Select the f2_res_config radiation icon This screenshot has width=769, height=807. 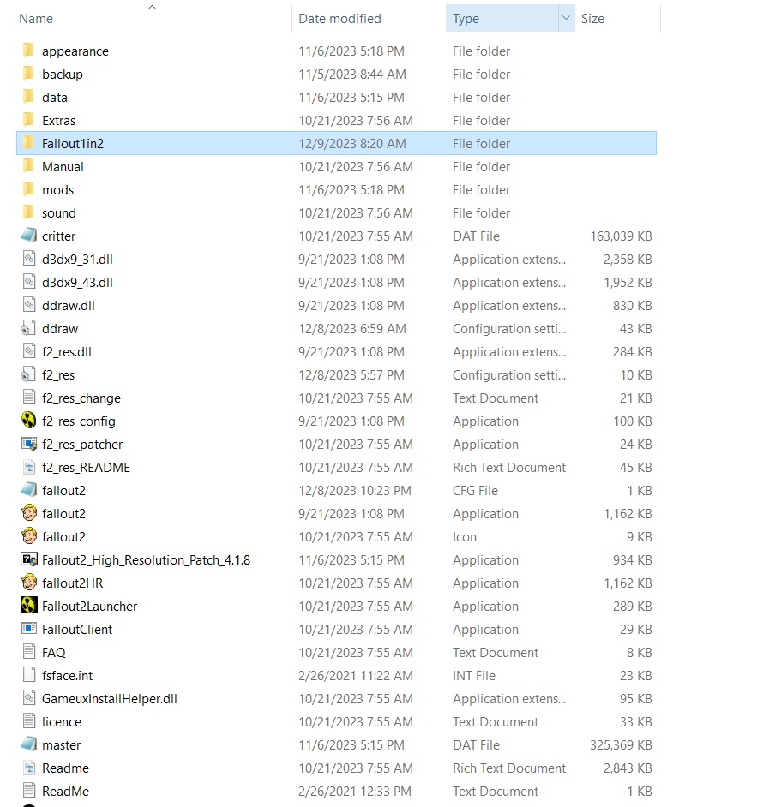pyautogui.click(x=29, y=421)
